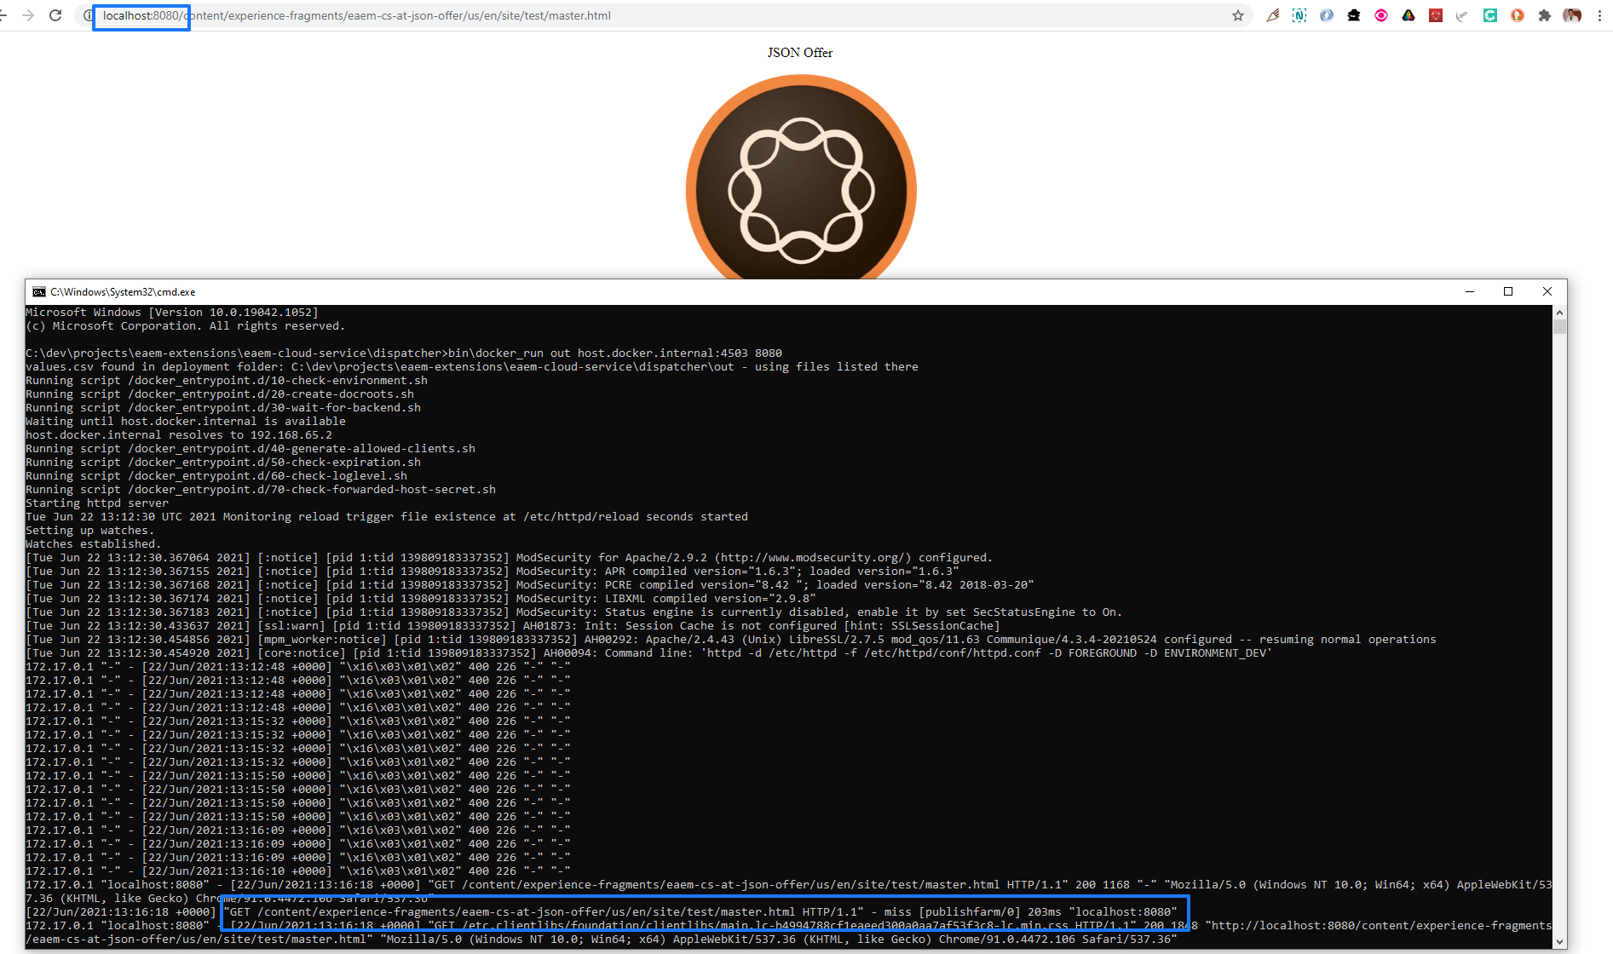View site information icon in address bar
The width and height of the screenshot is (1613, 954).
88,15
